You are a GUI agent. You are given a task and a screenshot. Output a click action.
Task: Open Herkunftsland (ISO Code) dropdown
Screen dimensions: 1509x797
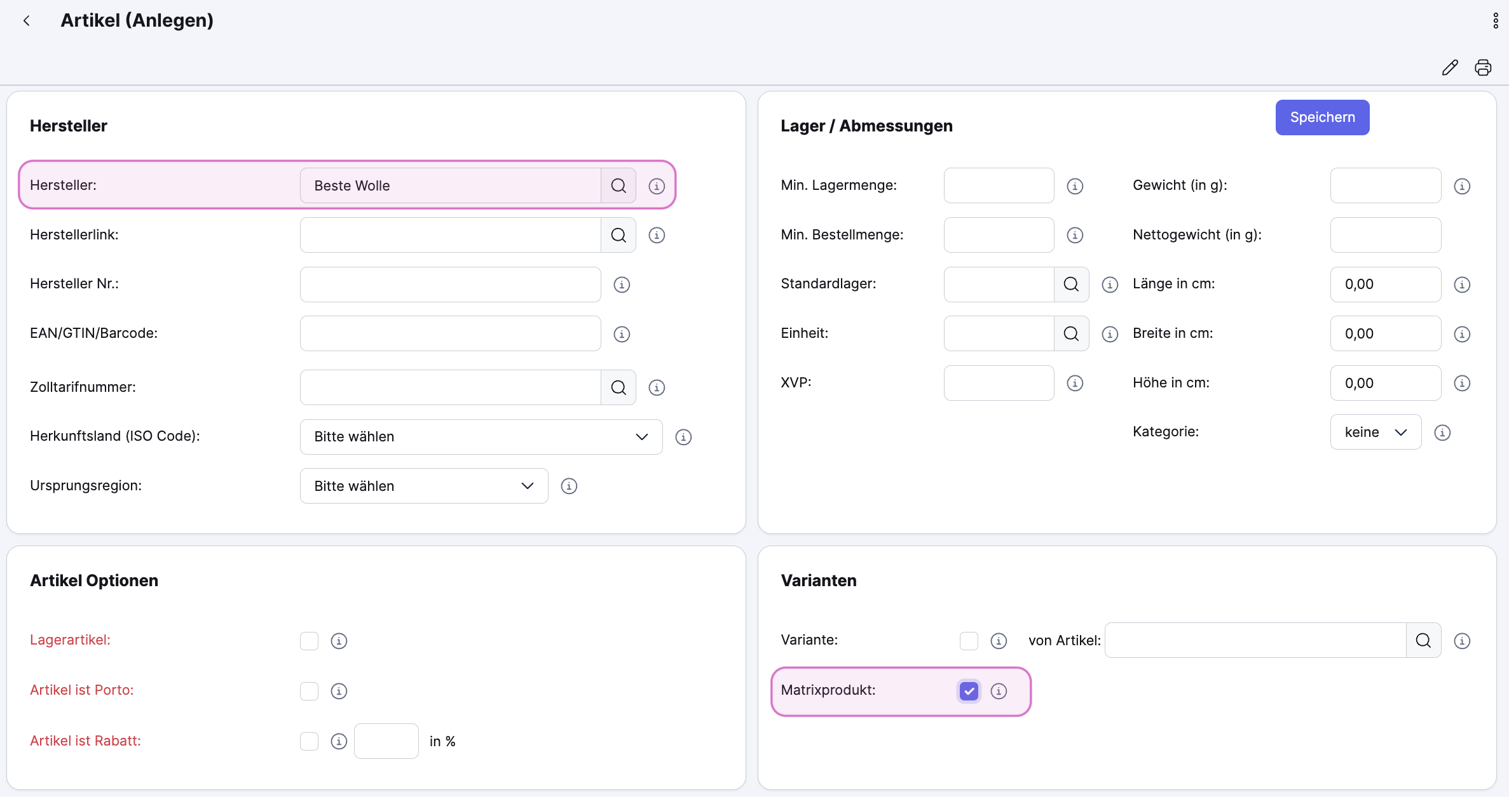point(481,437)
